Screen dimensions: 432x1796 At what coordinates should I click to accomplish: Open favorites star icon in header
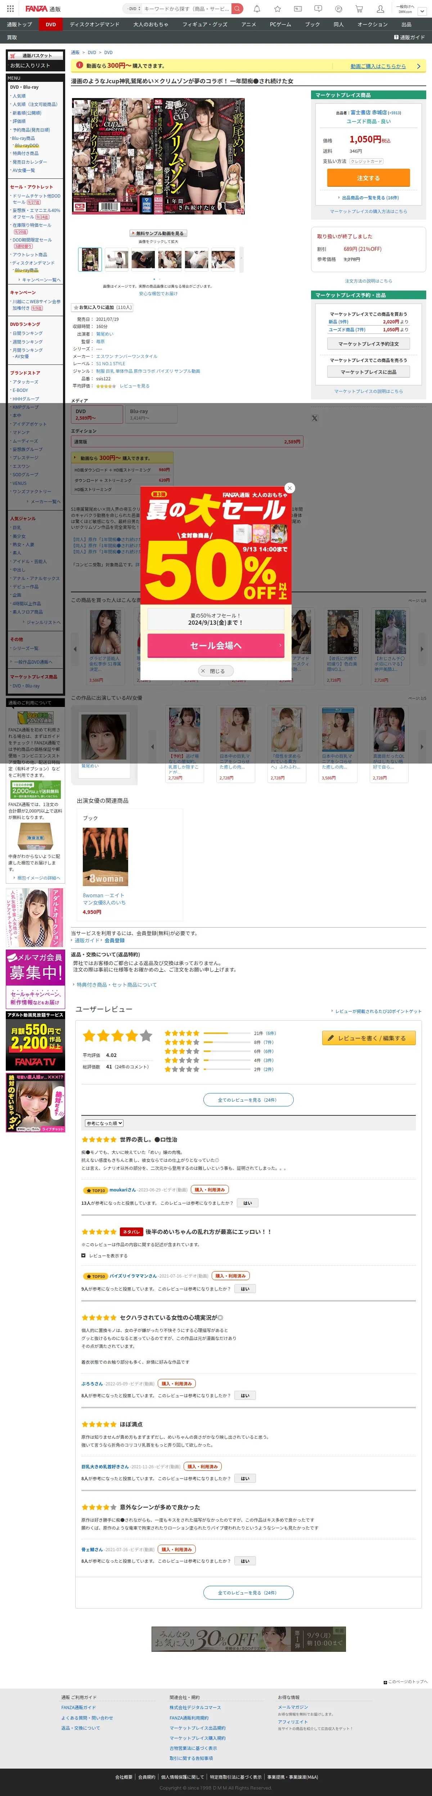point(277,9)
